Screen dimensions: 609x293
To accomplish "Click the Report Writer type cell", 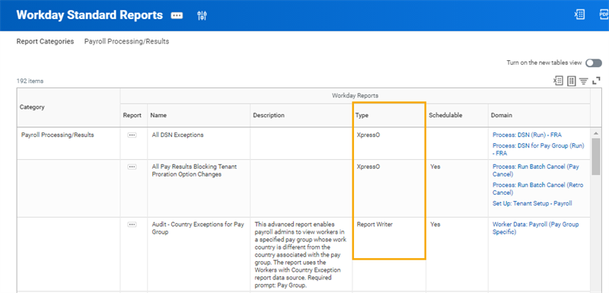I will pos(390,254).
